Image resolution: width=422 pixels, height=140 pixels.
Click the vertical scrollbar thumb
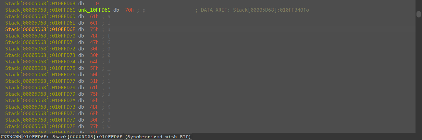click(419, 14)
